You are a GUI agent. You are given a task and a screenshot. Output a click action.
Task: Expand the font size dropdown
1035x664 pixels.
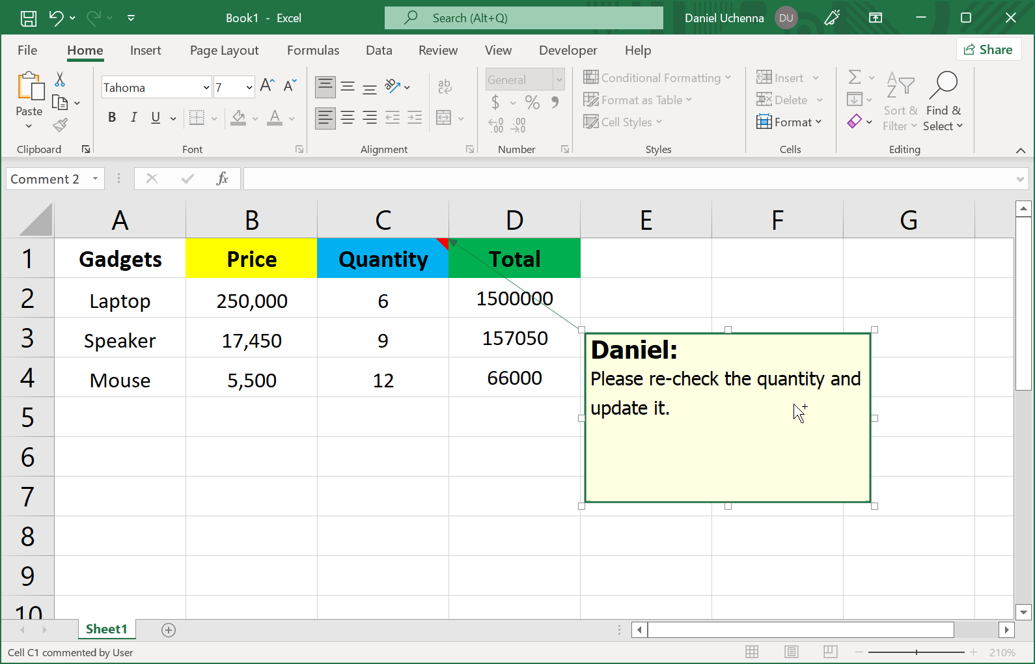tap(249, 87)
